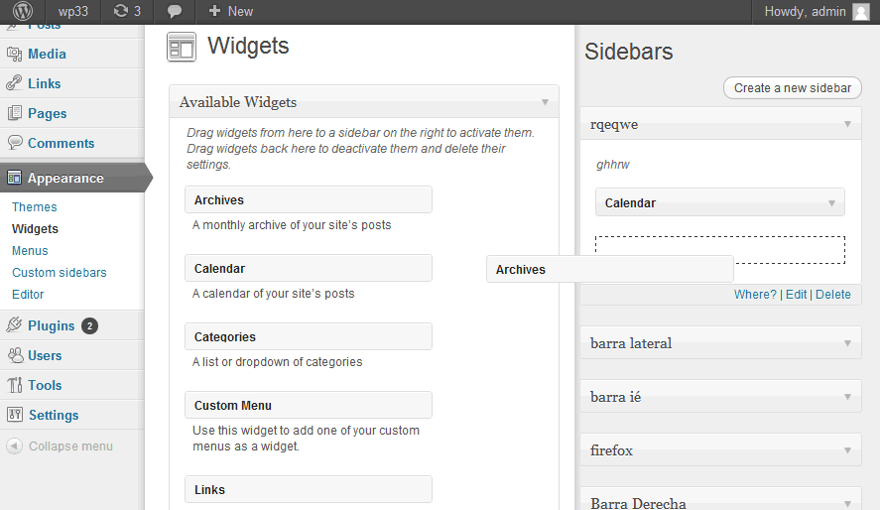Click the Where? link
This screenshot has height=510, width=880.
point(755,295)
